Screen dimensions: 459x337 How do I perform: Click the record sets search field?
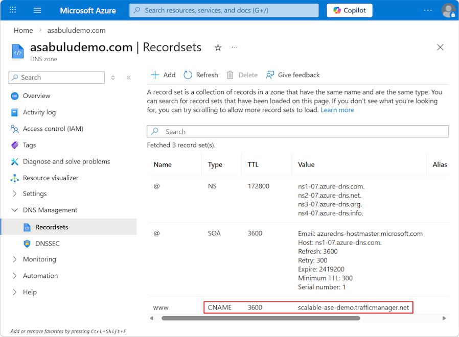[297, 131]
